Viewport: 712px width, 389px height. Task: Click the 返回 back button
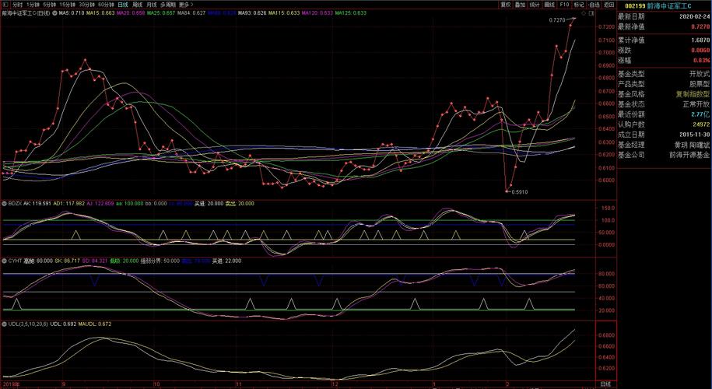tap(609, 4)
